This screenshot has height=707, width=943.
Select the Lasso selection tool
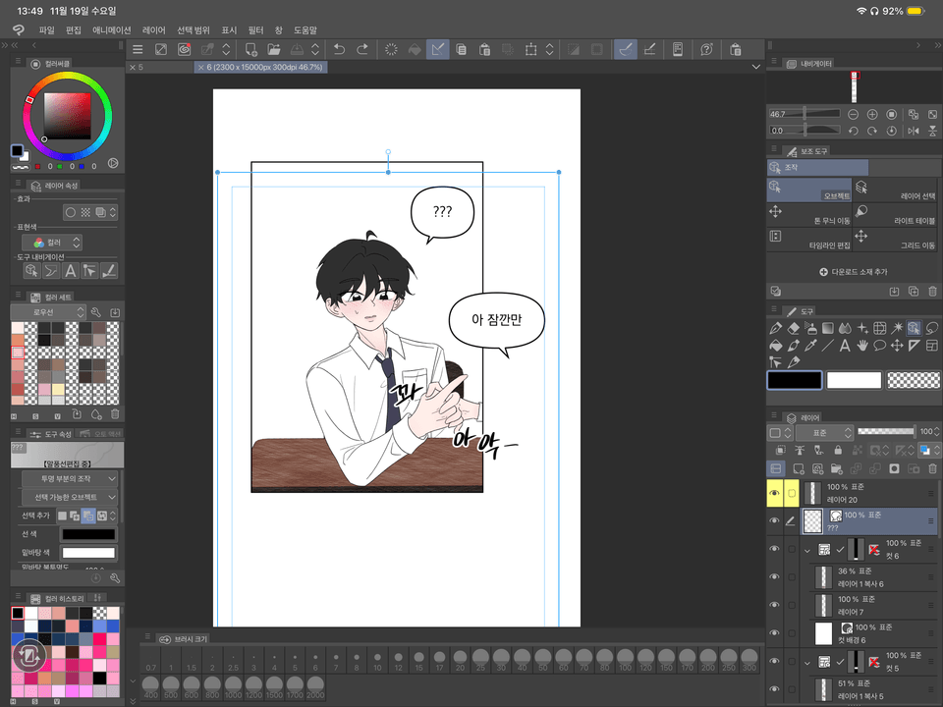click(931, 328)
